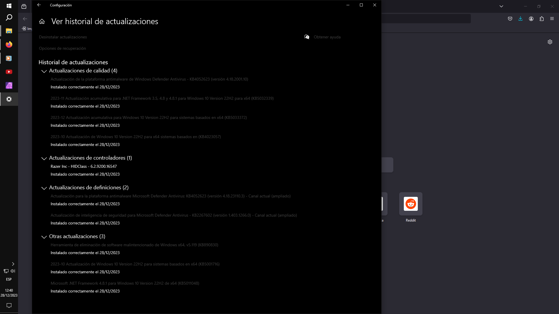Click the new tab page settings gear
559x314 pixels.
(x=550, y=42)
